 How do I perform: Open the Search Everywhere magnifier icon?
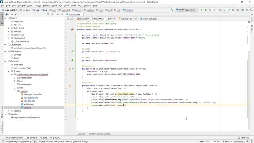251,10
